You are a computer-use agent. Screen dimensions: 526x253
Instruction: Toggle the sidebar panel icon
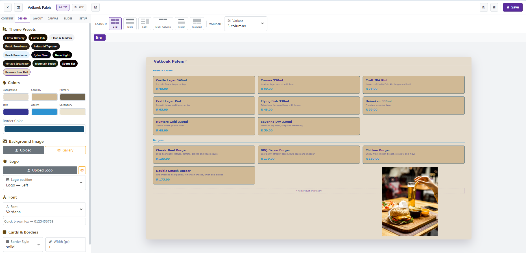[x=18, y=7]
